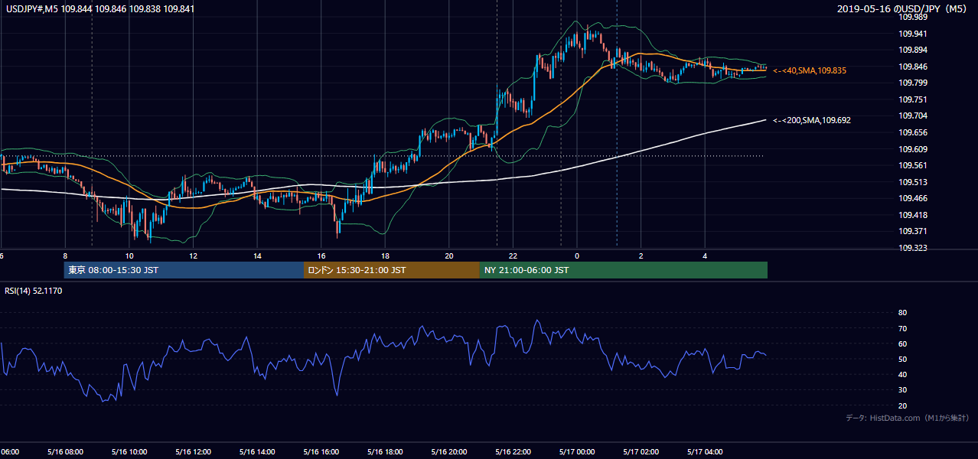Click RSI level 60 on scale
This screenshot has width=978, height=459.
902,343
